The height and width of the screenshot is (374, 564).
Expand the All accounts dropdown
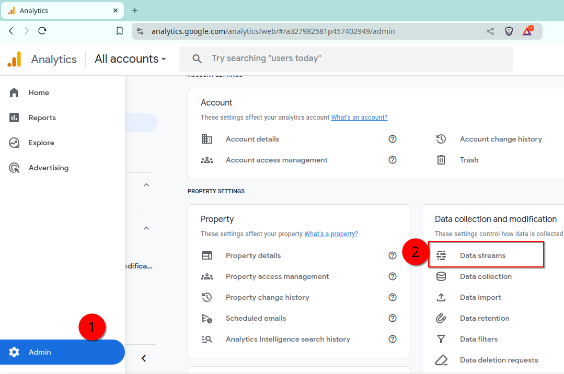[x=130, y=59]
